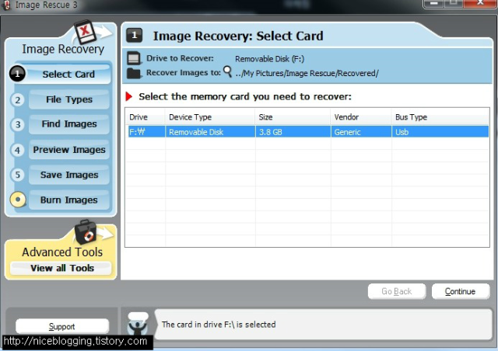498x351 pixels.
Task: Sort by Size column header
Action: pyautogui.click(x=293, y=117)
